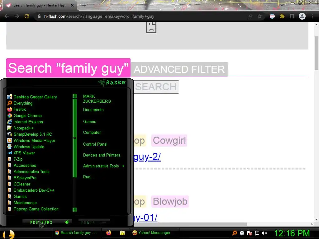The height and width of the screenshot is (239, 319).
Task: Open the Action Center flag tray icon
Action: (250, 233)
